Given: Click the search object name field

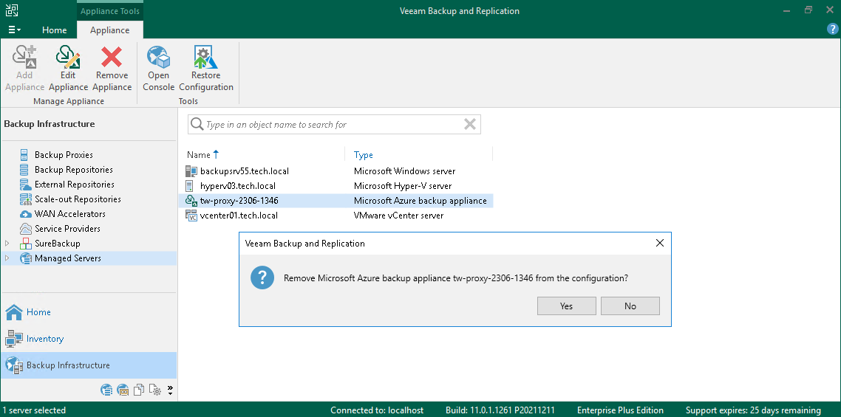Looking at the screenshot, I should 334,124.
